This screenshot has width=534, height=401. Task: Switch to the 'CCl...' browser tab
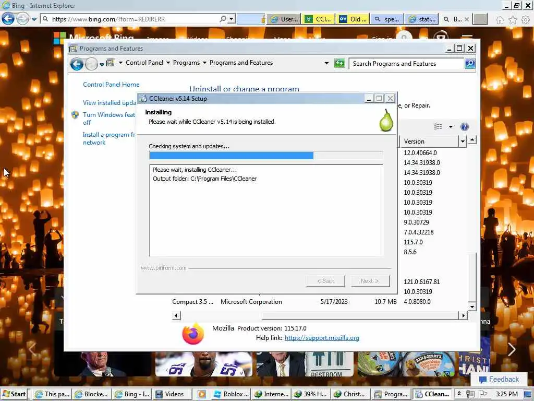pos(319,19)
